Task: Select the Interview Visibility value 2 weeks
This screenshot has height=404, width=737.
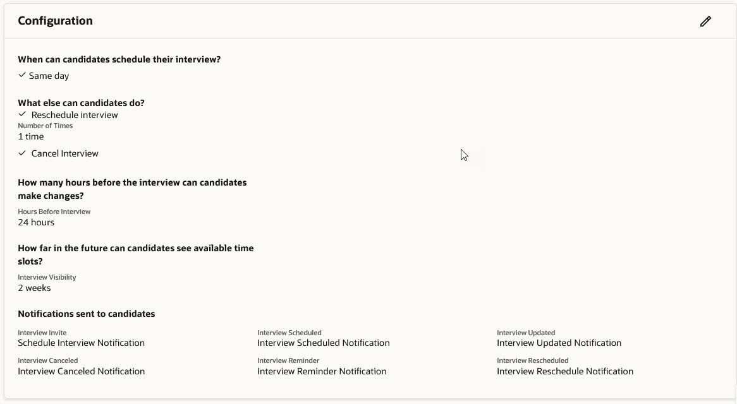Action: click(x=34, y=288)
